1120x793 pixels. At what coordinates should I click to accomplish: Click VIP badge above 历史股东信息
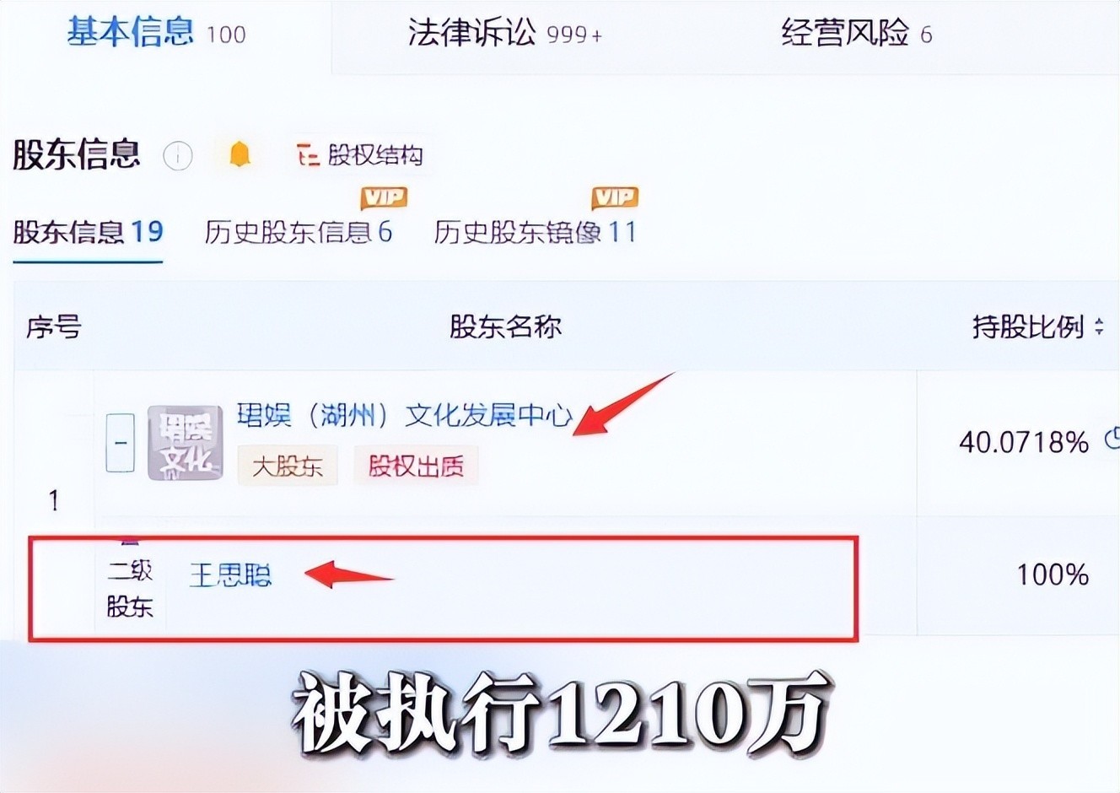click(x=384, y=197)
